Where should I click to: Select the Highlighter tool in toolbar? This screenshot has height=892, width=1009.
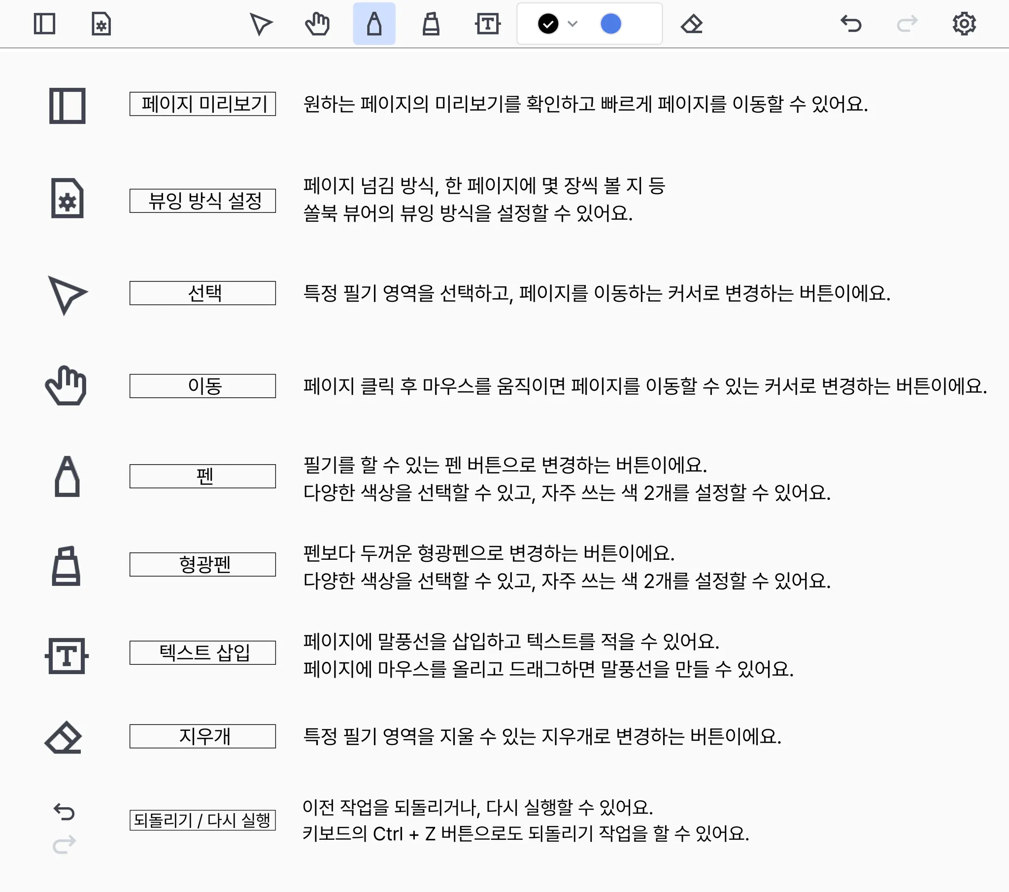[x=431, y=24]
